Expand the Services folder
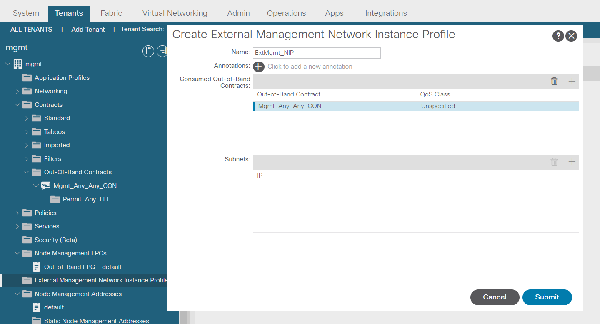600x324 pixels. pyautogui.click(x=17, y=226)
